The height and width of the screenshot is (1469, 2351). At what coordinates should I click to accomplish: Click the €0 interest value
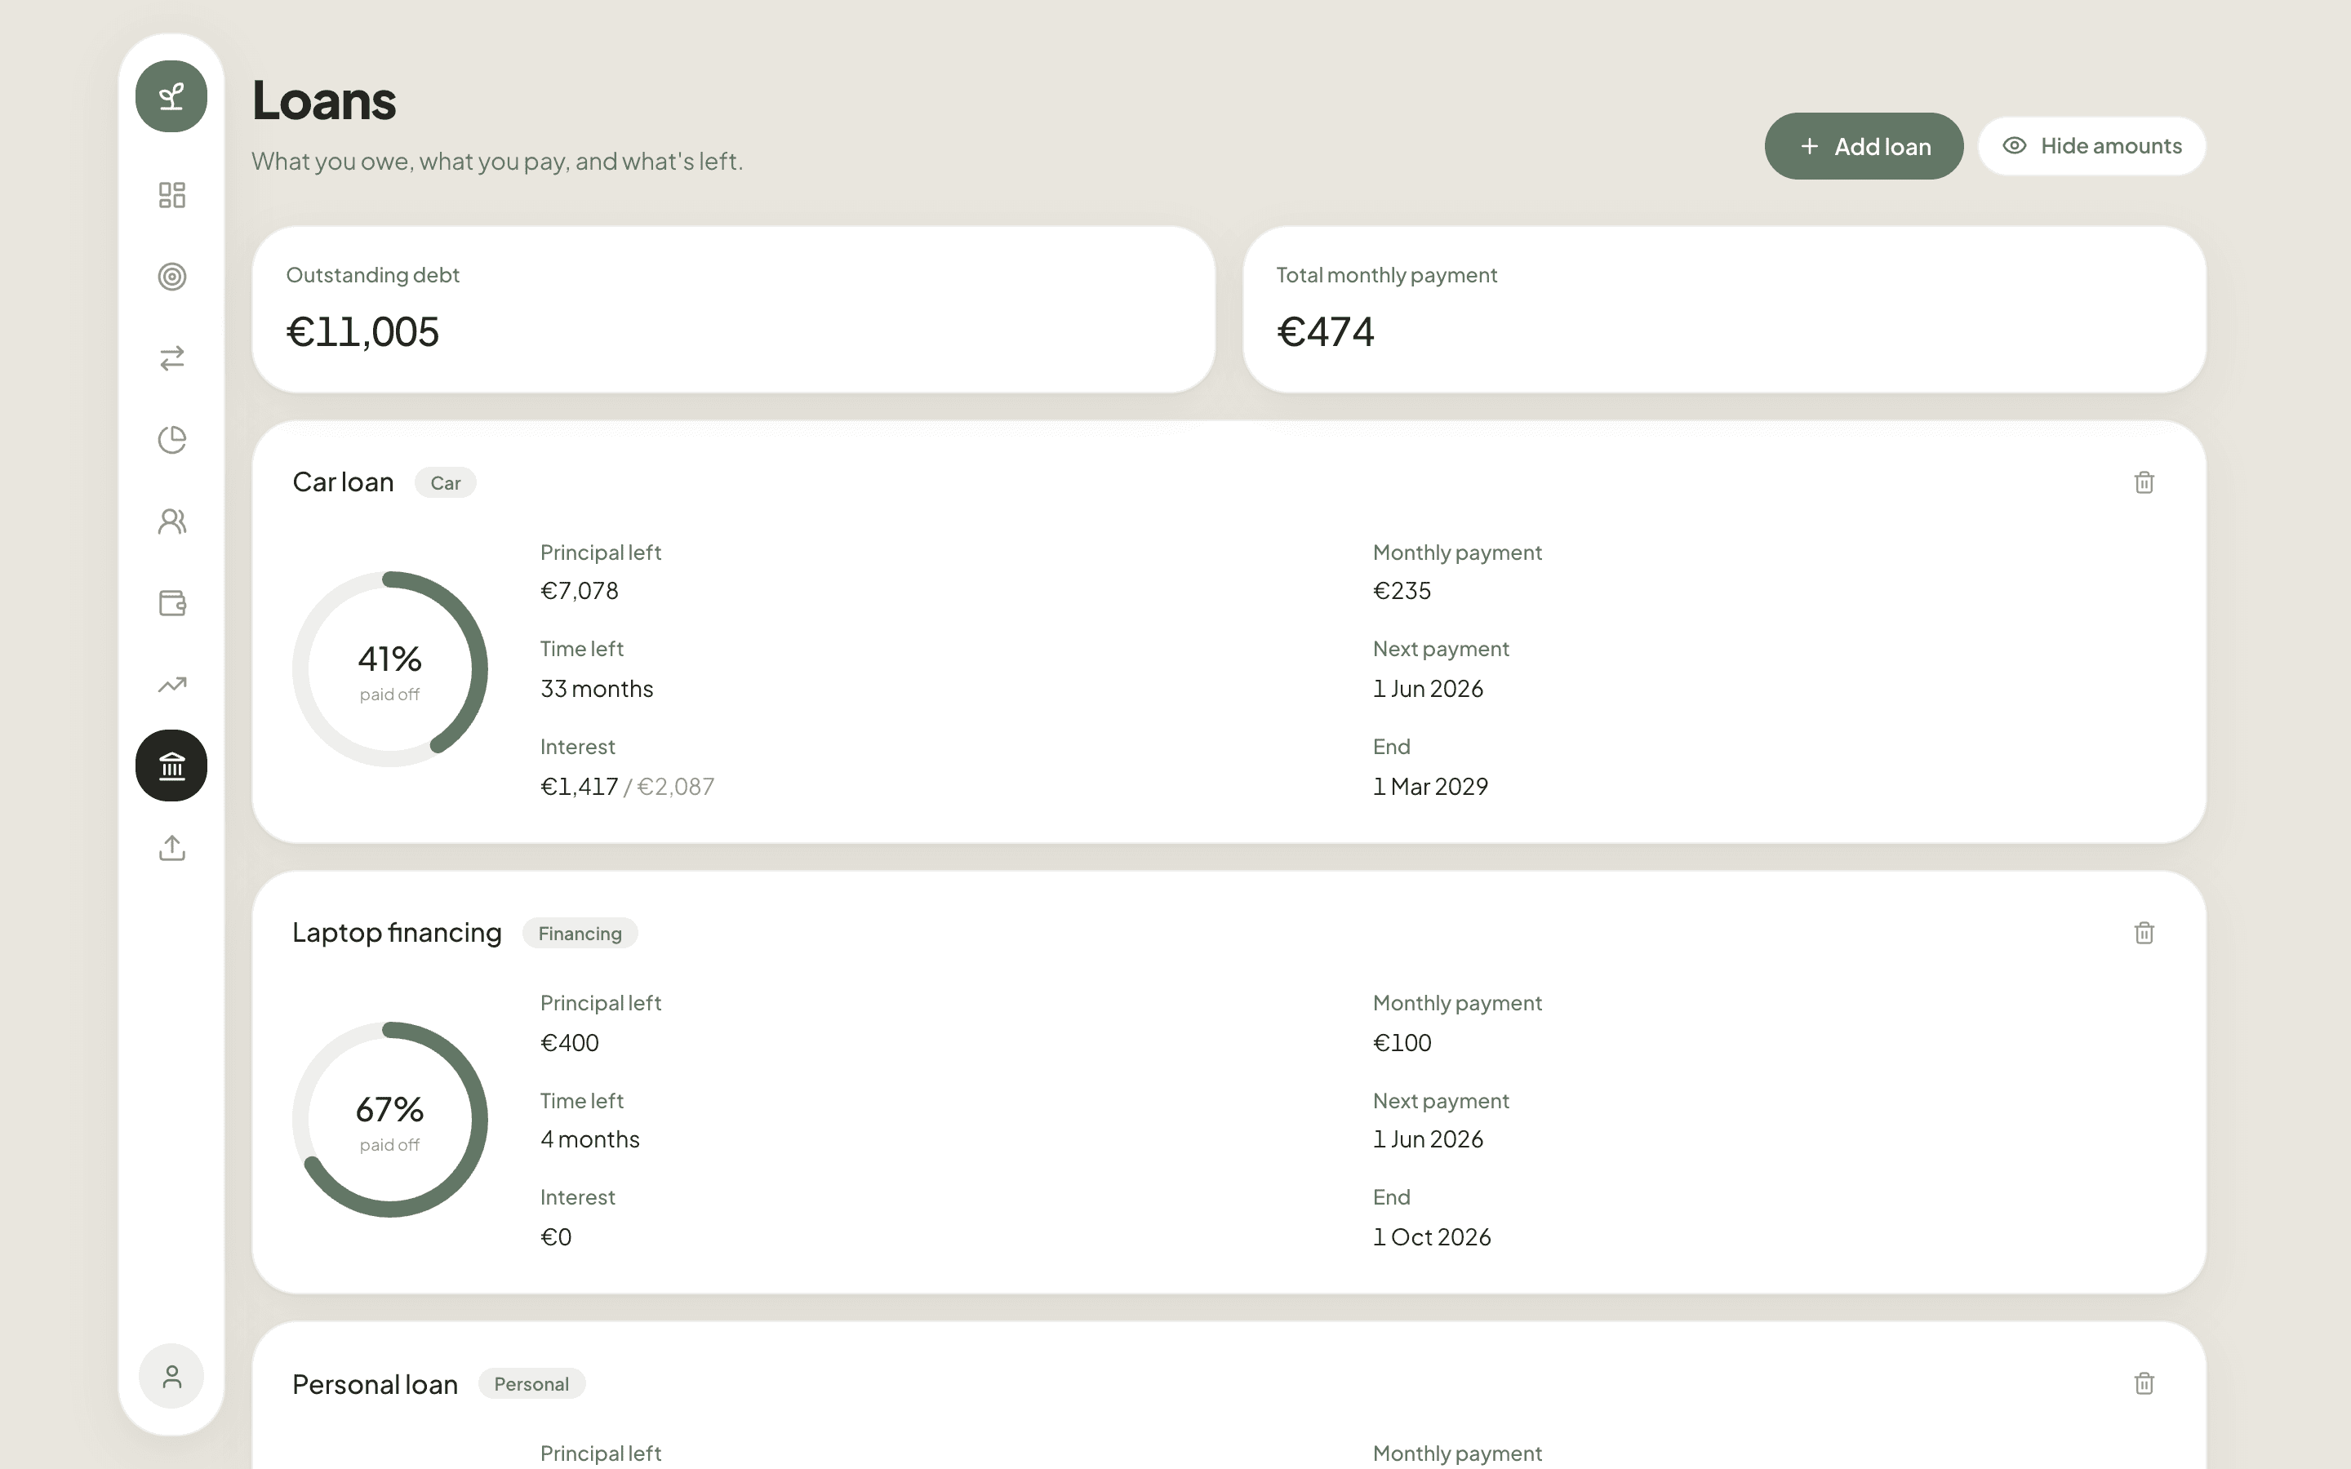coord(556,1236)
